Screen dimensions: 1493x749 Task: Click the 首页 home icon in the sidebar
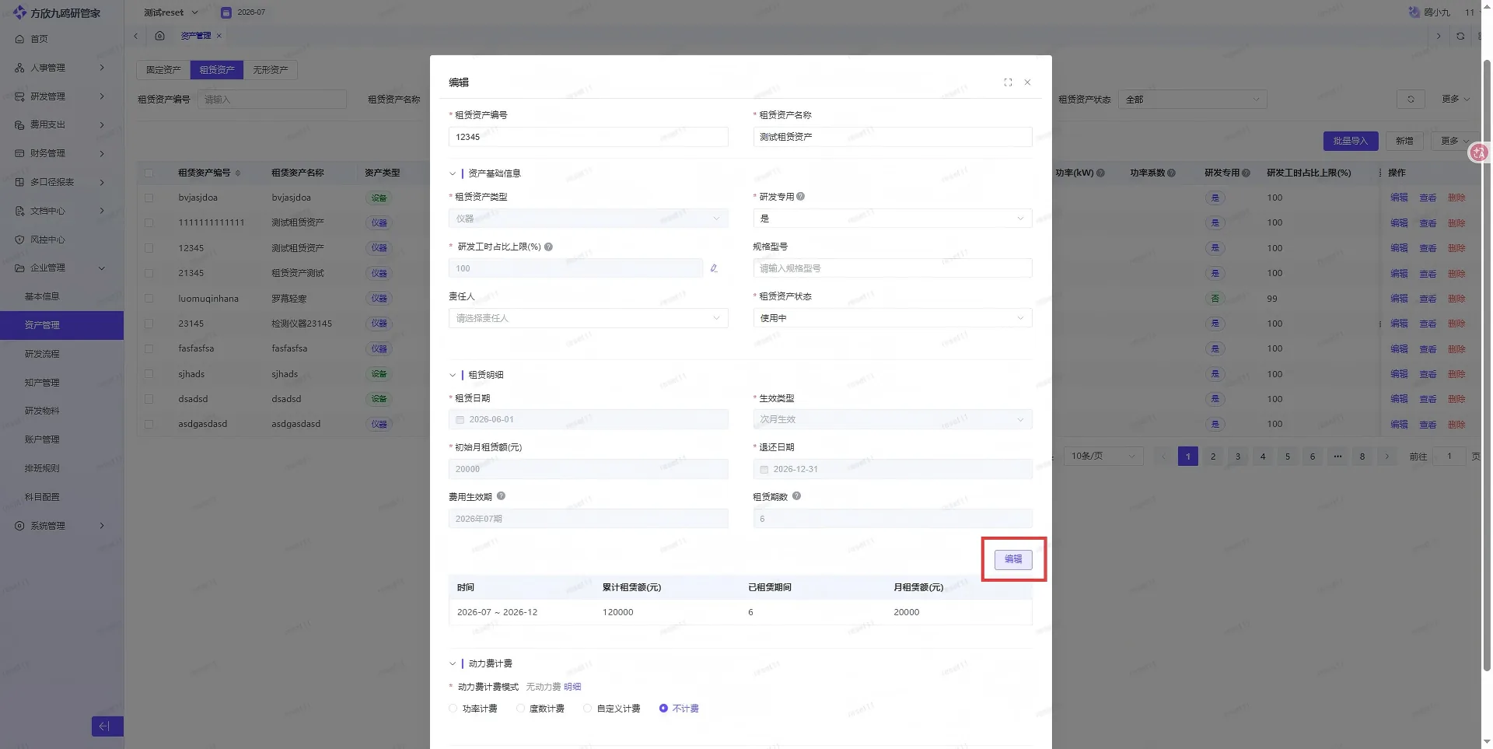[20, 39]
